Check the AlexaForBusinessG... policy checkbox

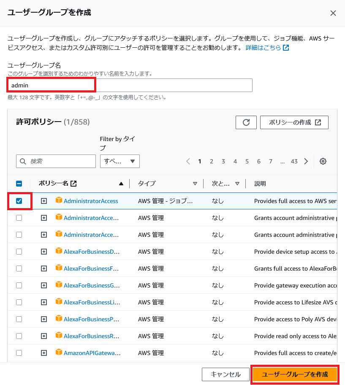tap(19, 285)
